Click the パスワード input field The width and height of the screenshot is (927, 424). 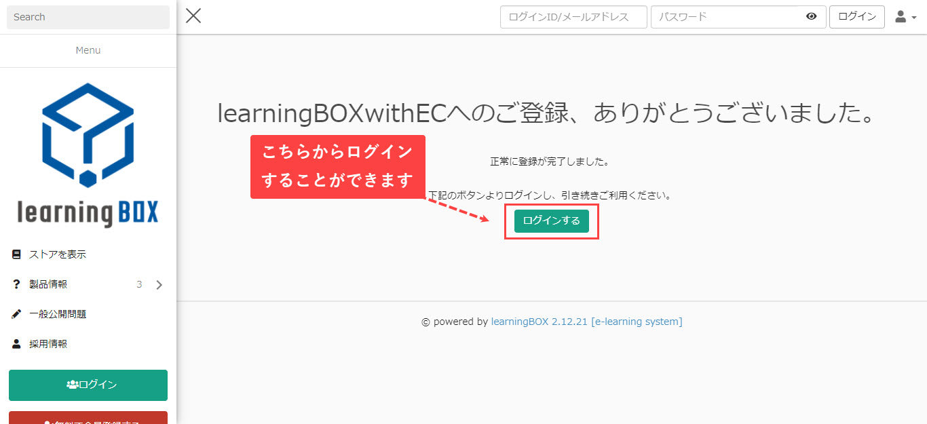pos(726,17)
